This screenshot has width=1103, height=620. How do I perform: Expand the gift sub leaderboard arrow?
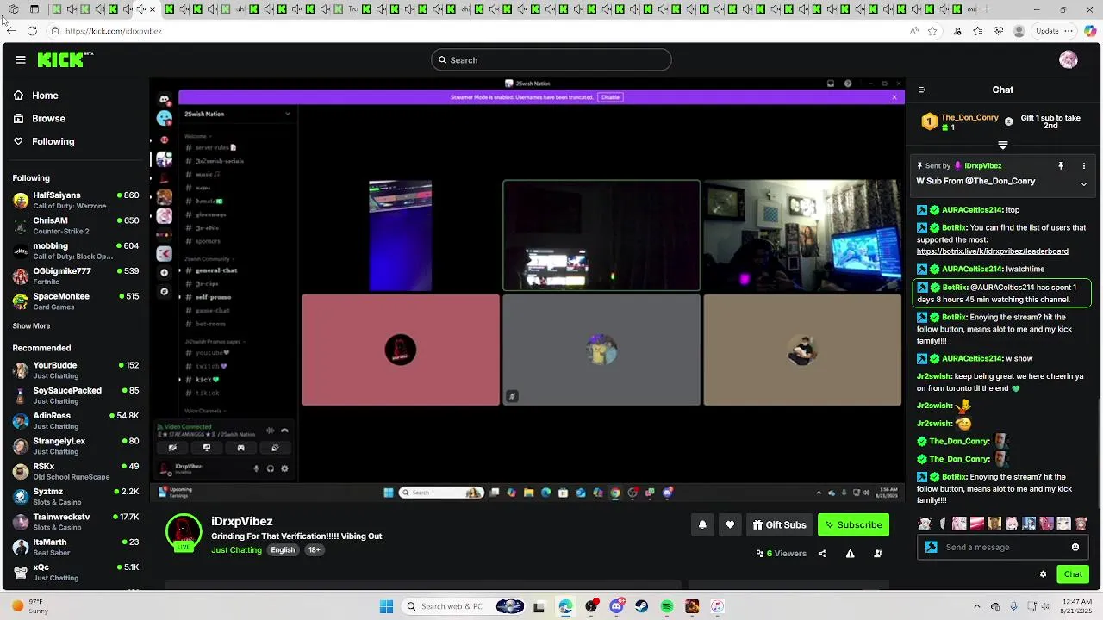[1002, 146]
